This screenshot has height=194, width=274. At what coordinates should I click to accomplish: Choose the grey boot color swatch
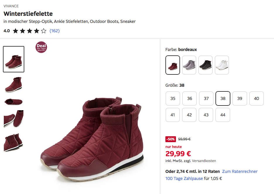point(189,65)
